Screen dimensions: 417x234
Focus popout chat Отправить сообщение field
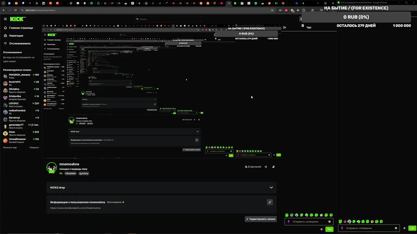(368, 228)
